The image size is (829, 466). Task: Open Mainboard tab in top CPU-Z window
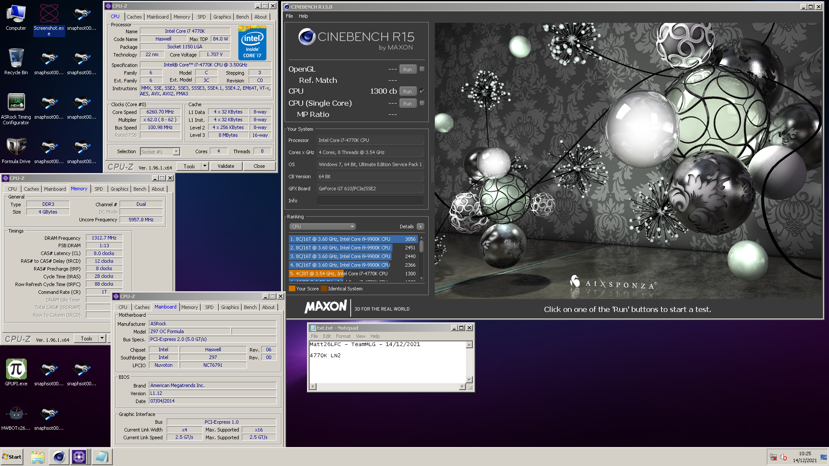(158, 17)
